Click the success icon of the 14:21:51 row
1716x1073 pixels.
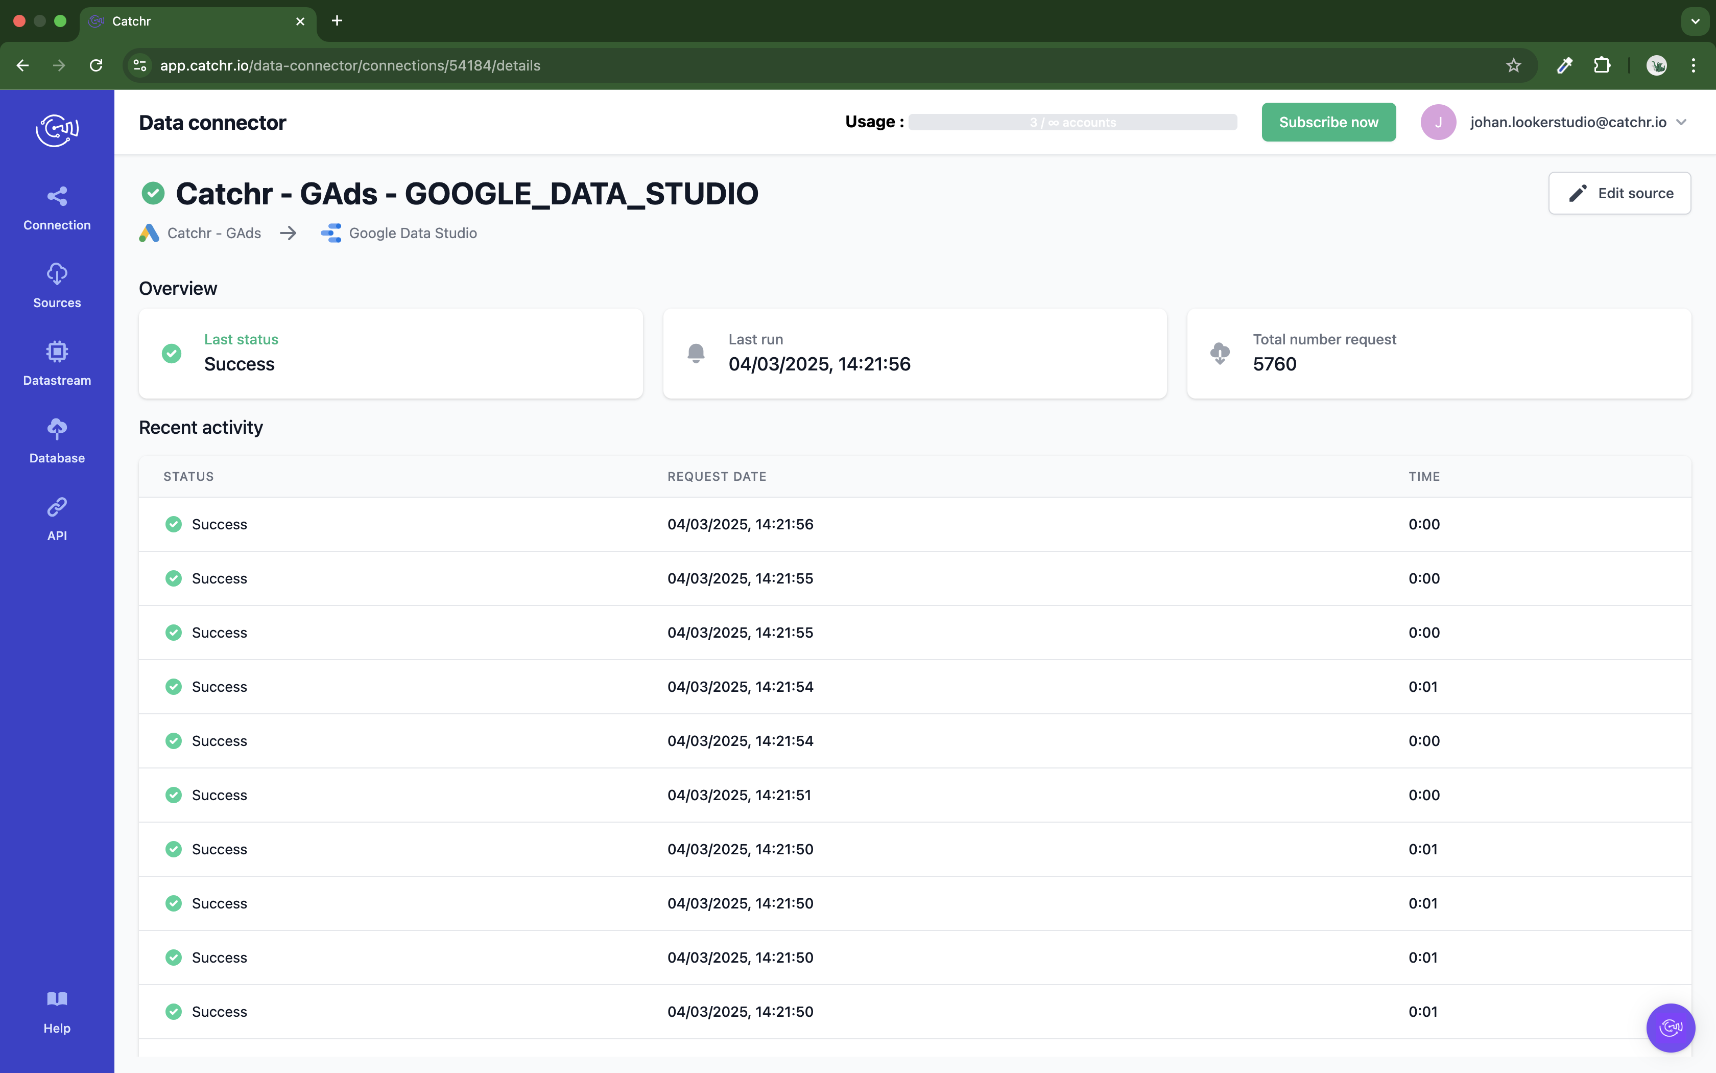pyautogui.click(x=174, y=795)
